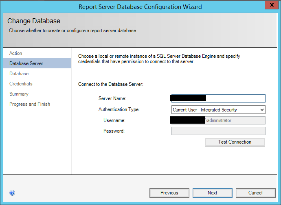Click the Password input field

pos(218,131)
